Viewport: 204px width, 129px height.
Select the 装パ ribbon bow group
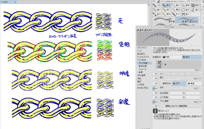(x=186, y=14)
